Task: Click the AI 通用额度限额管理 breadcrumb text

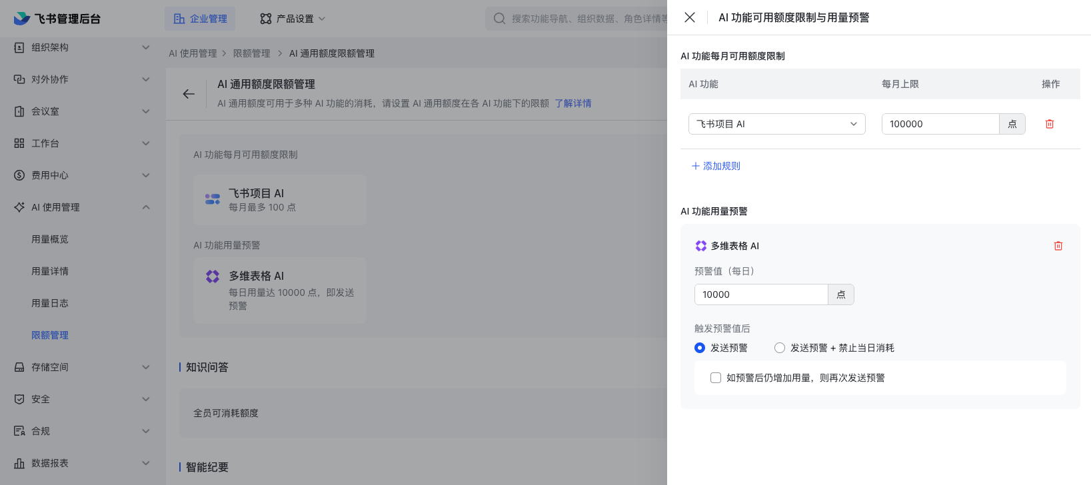Action: pos(332,53)
